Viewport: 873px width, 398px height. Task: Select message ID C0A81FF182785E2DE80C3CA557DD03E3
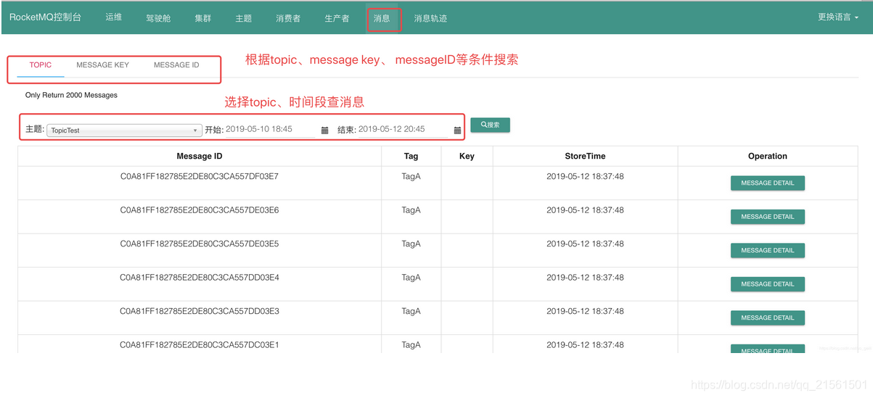click(x=200, y=311)
